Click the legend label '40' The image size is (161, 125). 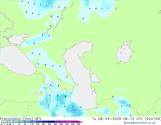pyautogui.click(x=67, y=124)
